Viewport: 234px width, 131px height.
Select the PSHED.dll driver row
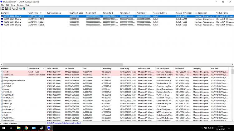coord(114,92)
